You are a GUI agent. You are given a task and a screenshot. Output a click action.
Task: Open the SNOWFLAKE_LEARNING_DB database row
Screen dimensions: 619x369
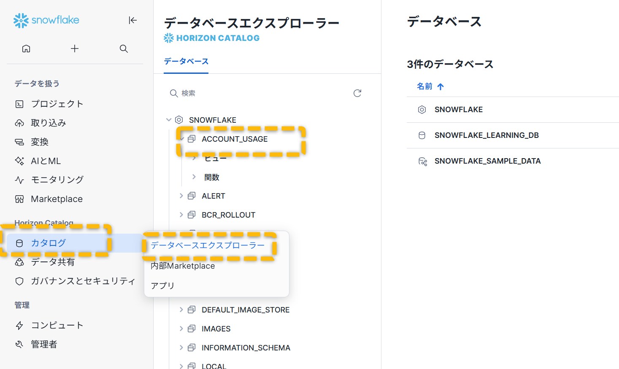[486, 135]
